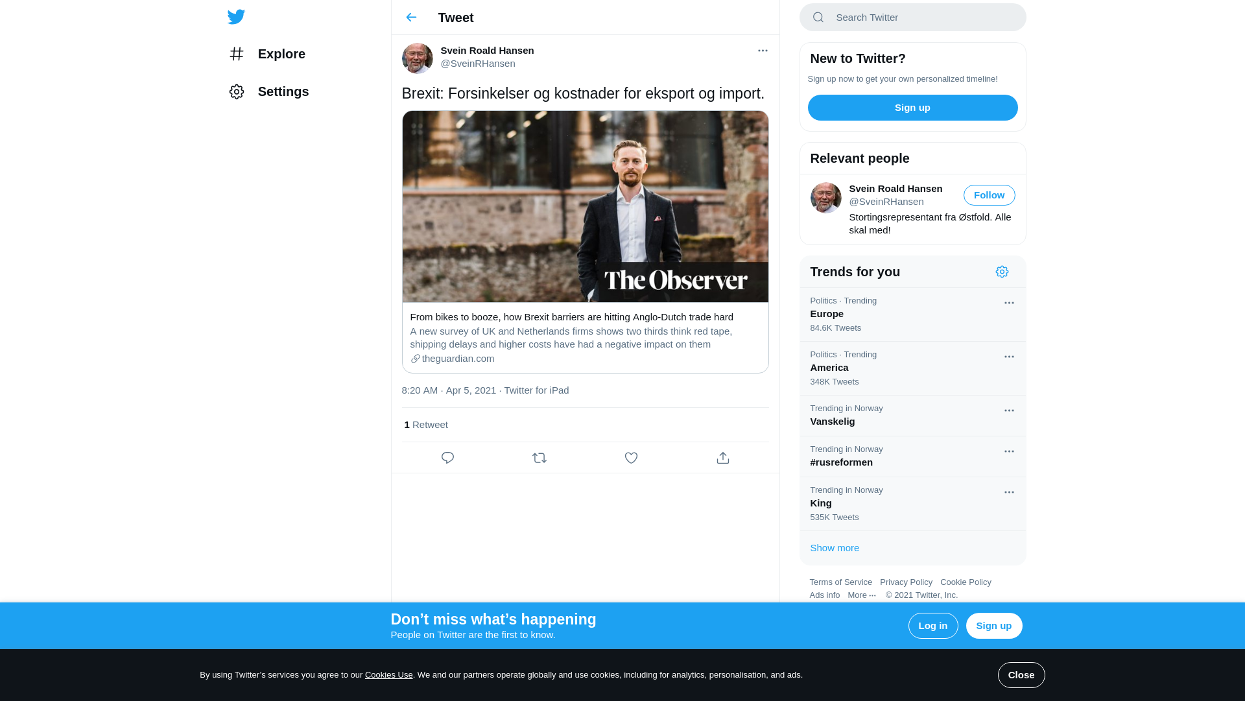Viewport: 1245px width, 701px height.
Task: Reply to the tweet via speech bubble icon
Action: pyautogui.click(x=447, y=458)
